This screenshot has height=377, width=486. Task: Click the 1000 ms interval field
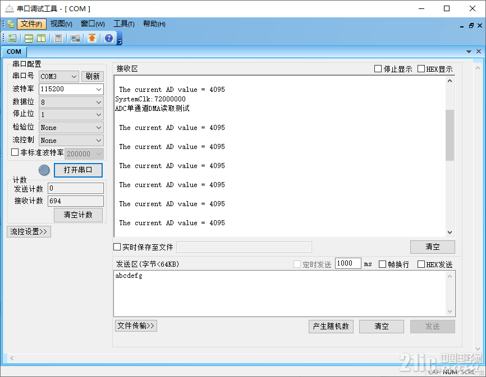(348, 263)
